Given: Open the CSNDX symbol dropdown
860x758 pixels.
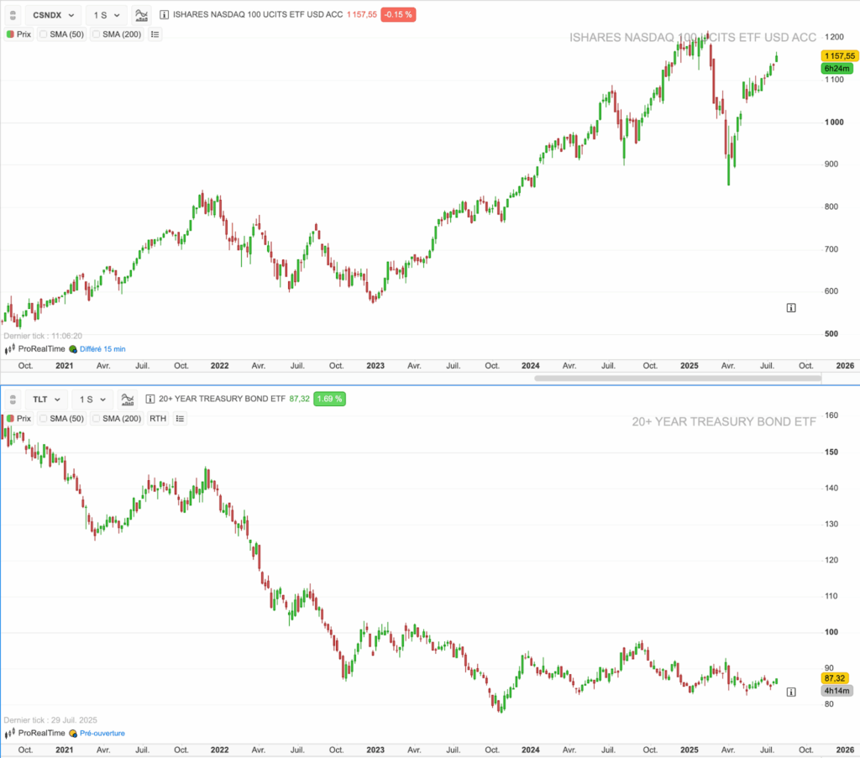Looking at the screenshot, I should 51,14.
